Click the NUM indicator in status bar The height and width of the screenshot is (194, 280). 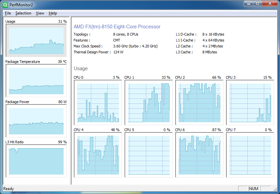pos(254,189)
